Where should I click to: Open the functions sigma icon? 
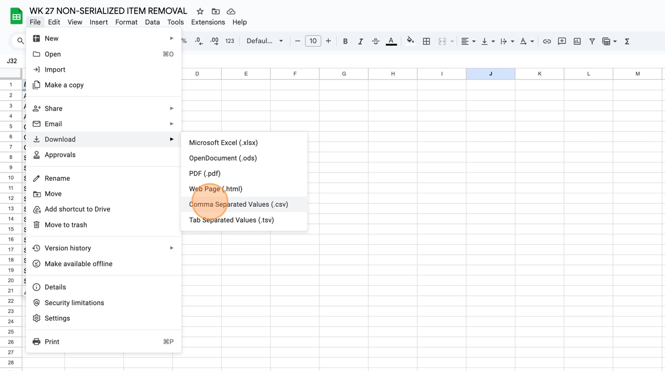[x=627, y=42]
